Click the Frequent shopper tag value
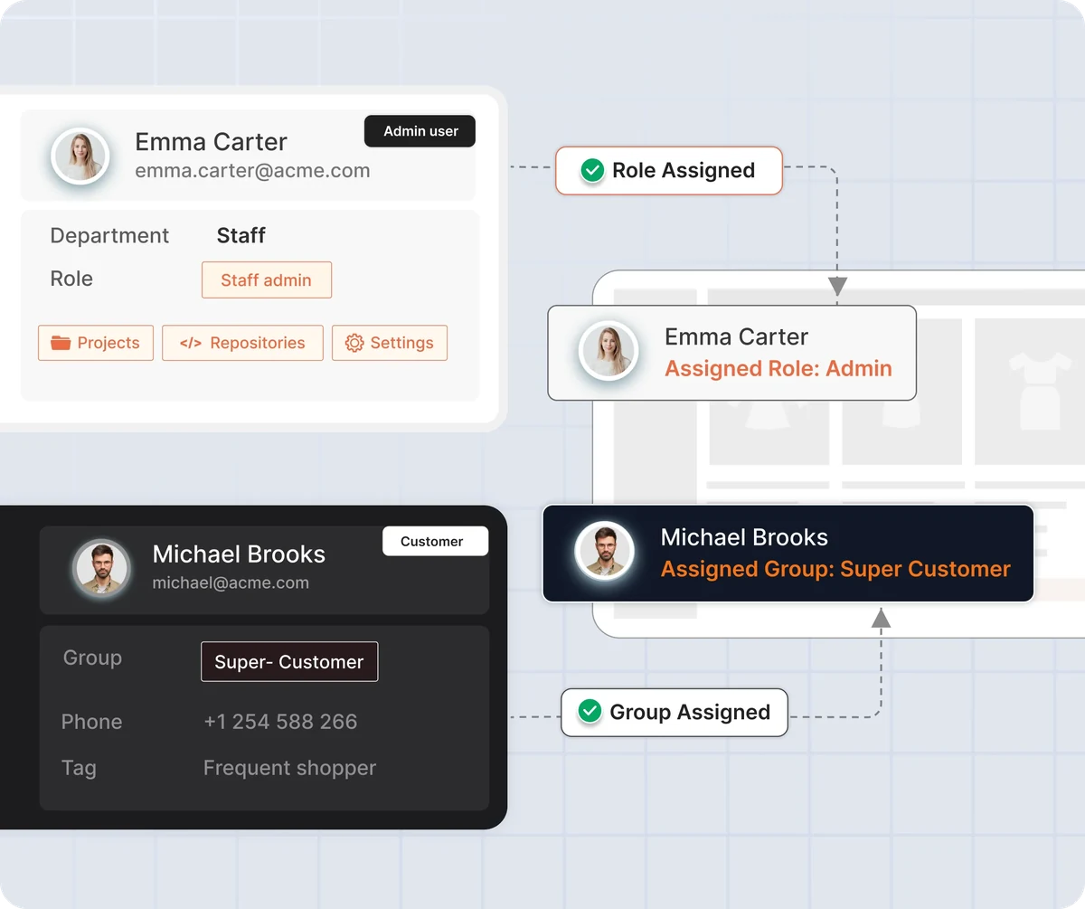This screenshot has width=1085, height=909. [289, 768]
